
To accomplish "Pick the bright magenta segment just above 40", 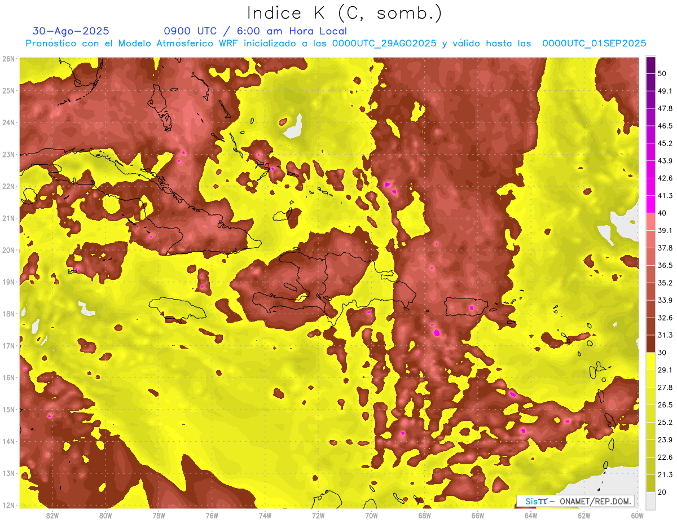I will click(x=650, y=204).
